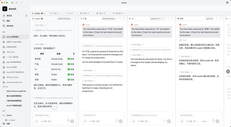Viewport: 231px width, 127px height.
Task: Close the 产品 agent panel
Action: pyautogui.click(x=120, y=18)
